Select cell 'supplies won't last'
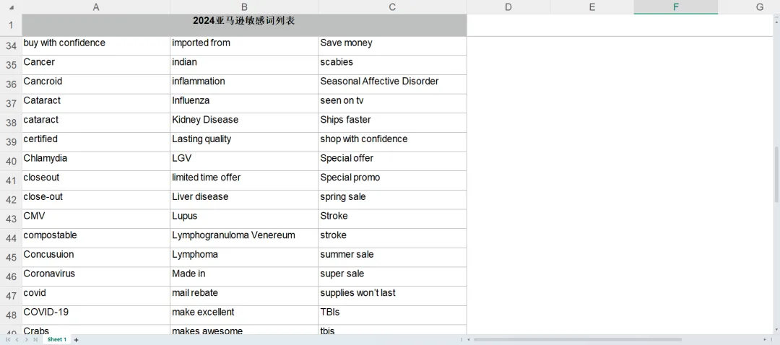The width and height of the screenshot is (780, 345). pyautogui.click(x=392, y=296)
